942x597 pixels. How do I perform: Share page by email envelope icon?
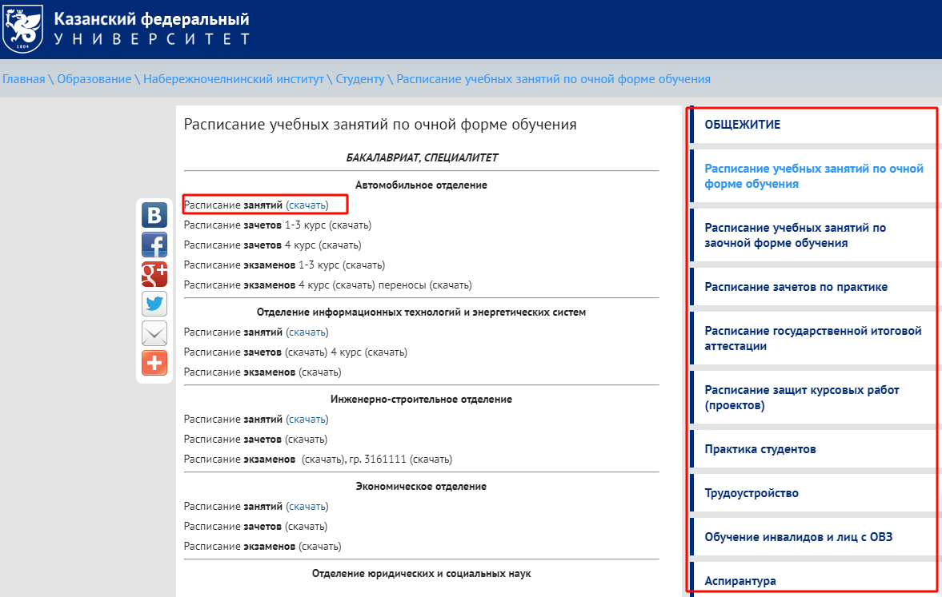click(x=154, y=333)
